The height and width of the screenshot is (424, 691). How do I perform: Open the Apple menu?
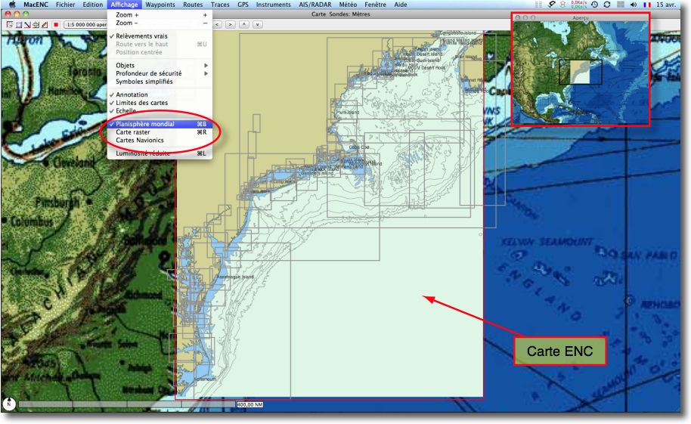(x=12, y=5)
